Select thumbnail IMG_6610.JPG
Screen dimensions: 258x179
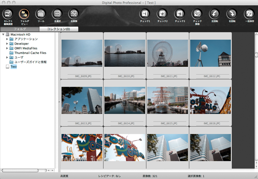coord(125,53)
